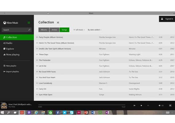The height and width of the screenshot is (123, 175).
Task: Click the volume speaker icon
Action: 160,105
